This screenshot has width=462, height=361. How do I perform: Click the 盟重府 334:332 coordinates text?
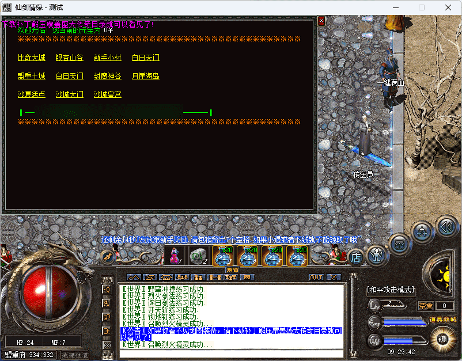pyautogui.click(x=29, y=355)
